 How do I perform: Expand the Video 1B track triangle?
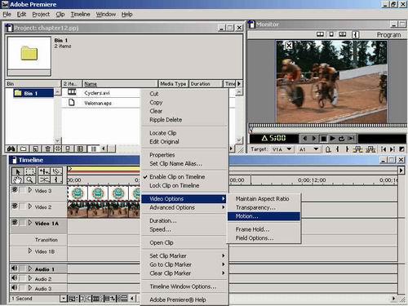30,251
